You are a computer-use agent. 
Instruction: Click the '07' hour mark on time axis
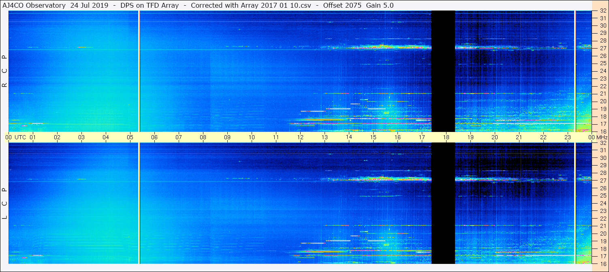pos(179,137)
